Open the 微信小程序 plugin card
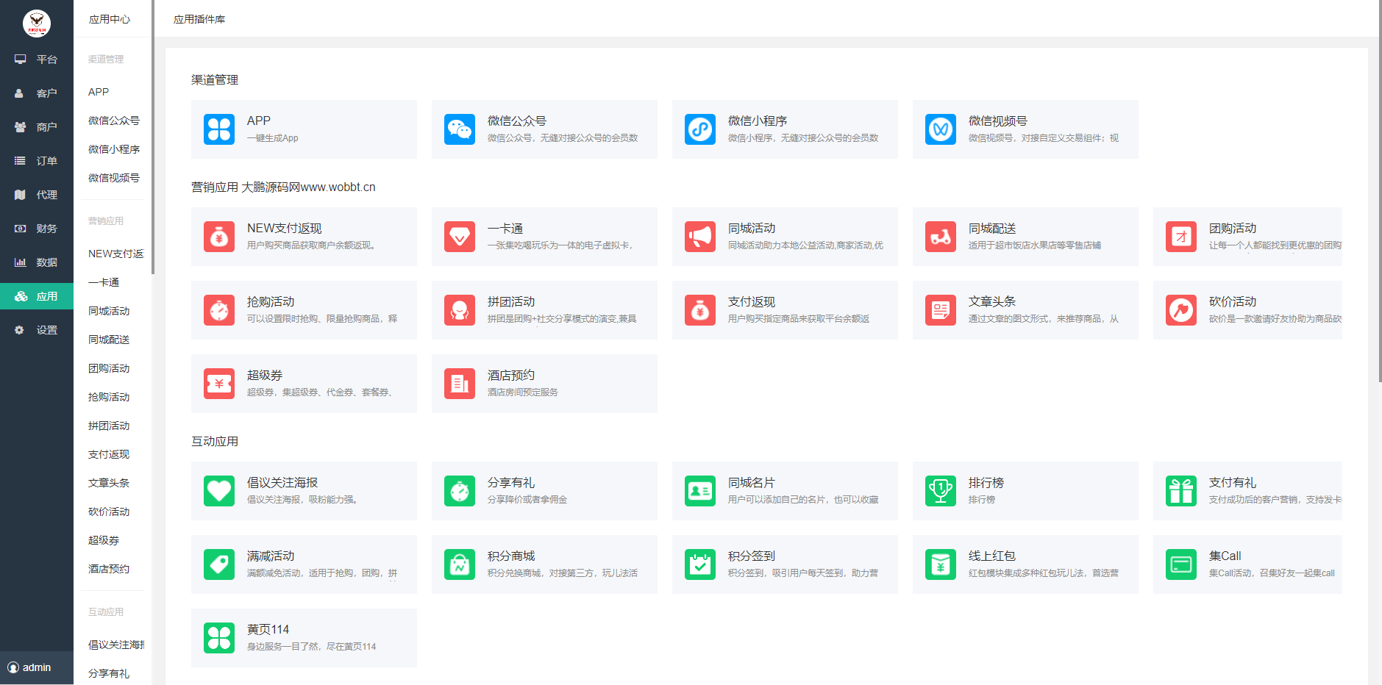The image size is (1382, 685). [x=784, y=129]
